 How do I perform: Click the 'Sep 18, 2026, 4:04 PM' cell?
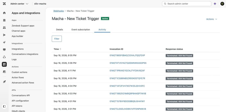65,86
